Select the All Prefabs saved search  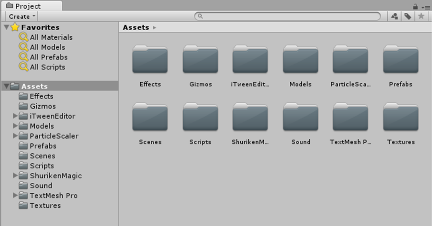pyautogui.click(x=48, y=57)
